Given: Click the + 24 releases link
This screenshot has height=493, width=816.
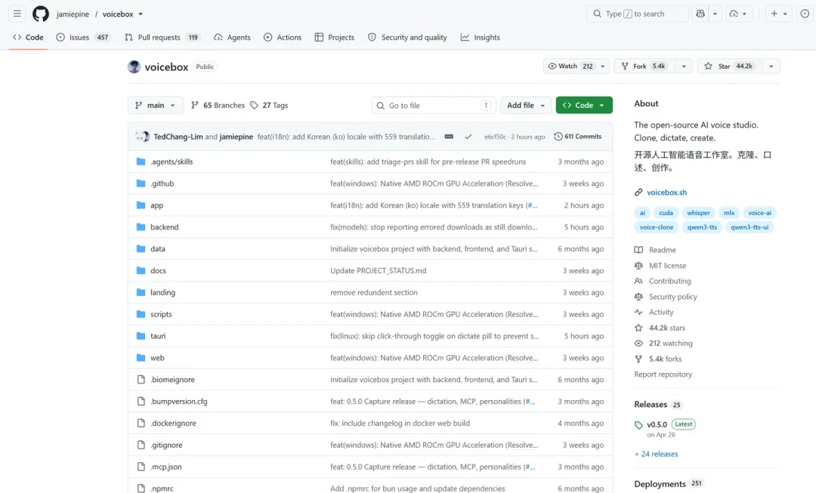Looking at the screenshot, I should click(x=657, y=454).
